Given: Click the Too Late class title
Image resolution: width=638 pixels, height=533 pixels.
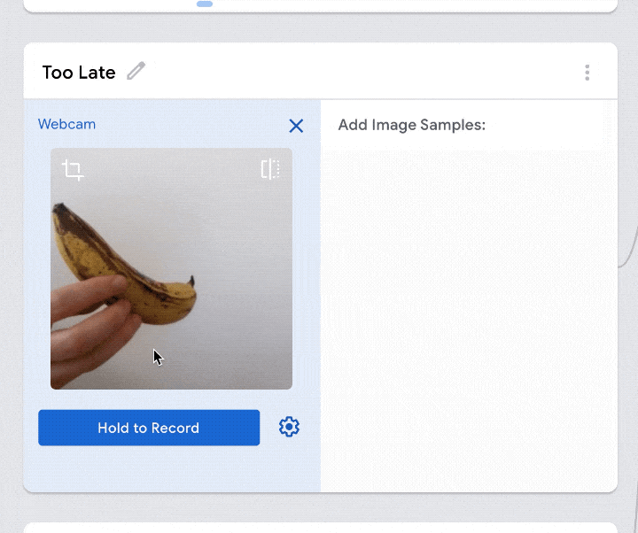Looking at the screenshot, I should 79,73.
